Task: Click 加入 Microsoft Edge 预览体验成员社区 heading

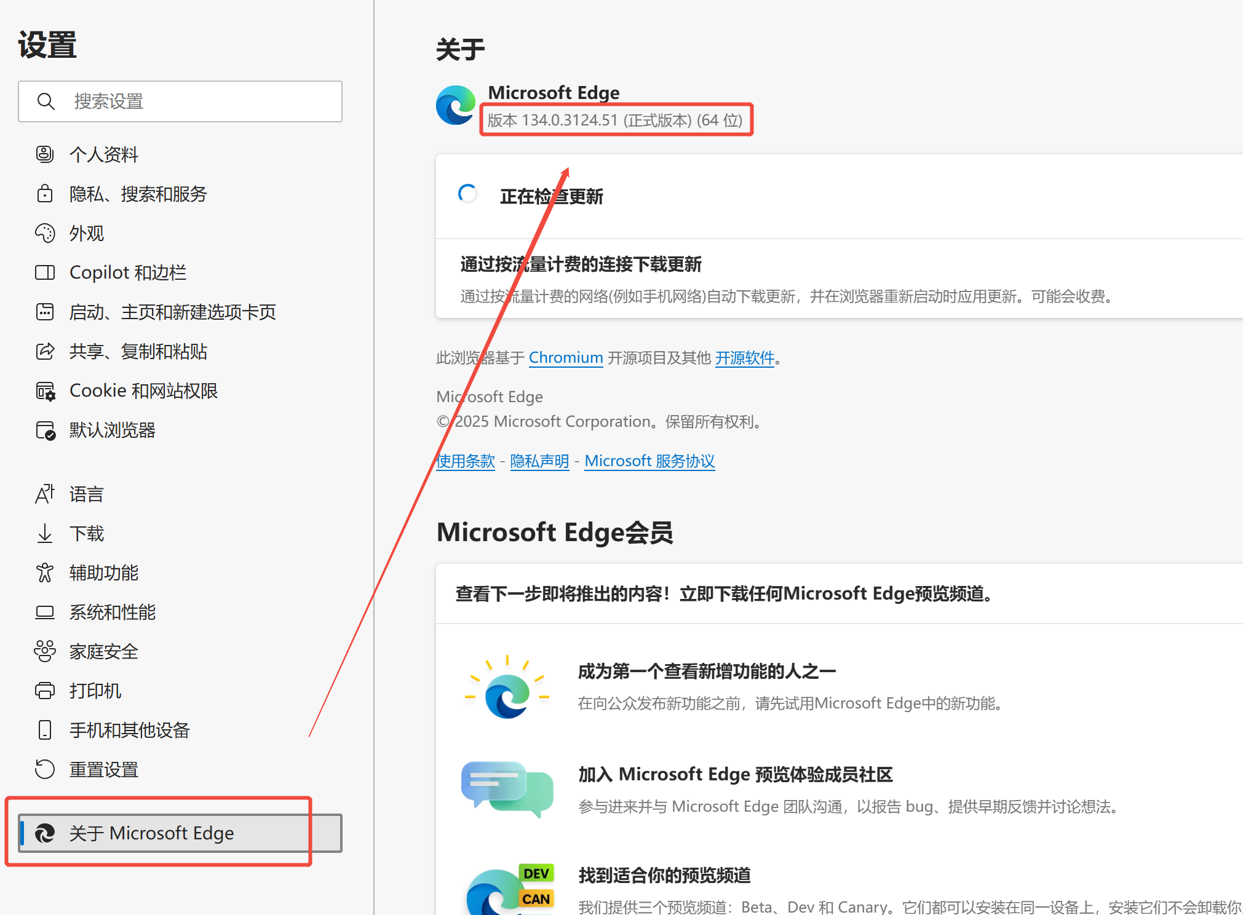Action: pos(736,774)
